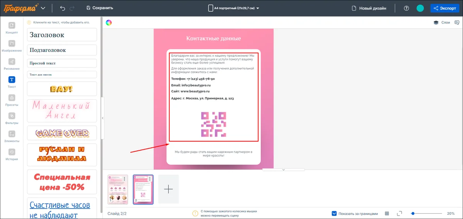Image resolution: width=463 pixels, height=219 pixels.
Task: Add a Подзаголовок text block
Action: pyautogui.click(x=62, y=50)
